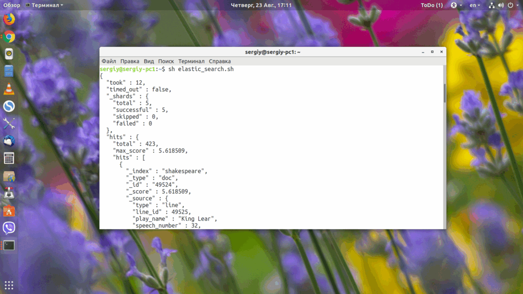Screen dimensions: 523x294
Task: Click the "speech_number" : 32 line
Action: pyautogui.click(x=167, y=226)
